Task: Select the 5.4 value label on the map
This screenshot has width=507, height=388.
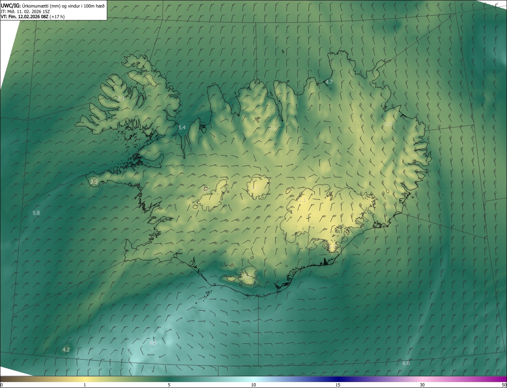Action: coord(182,127)
